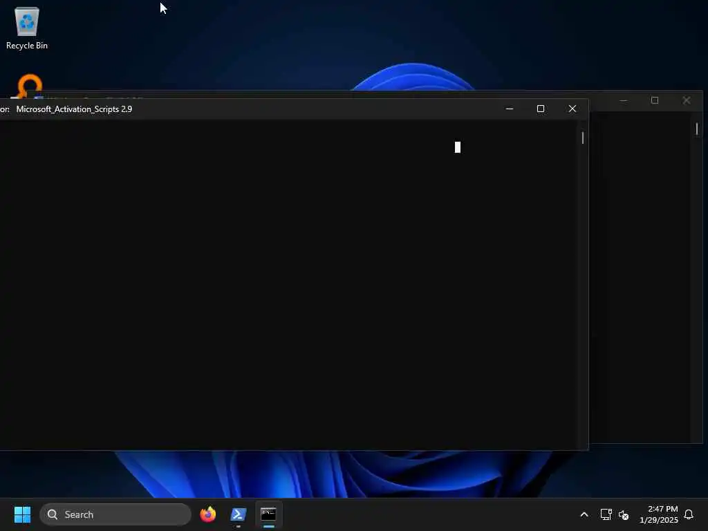The width and height of the screenshot is (708, 531).
Task: Open PowerShell from the taskbar
Action: [238, 514]
